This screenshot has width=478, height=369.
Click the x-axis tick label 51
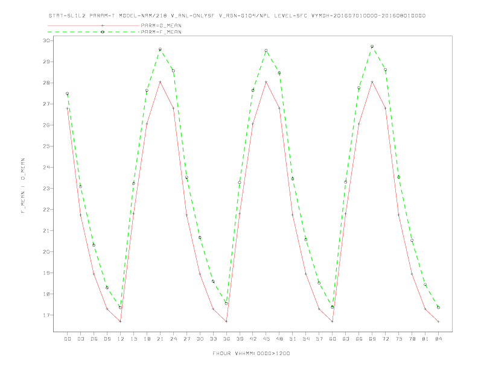coord(293,339)
